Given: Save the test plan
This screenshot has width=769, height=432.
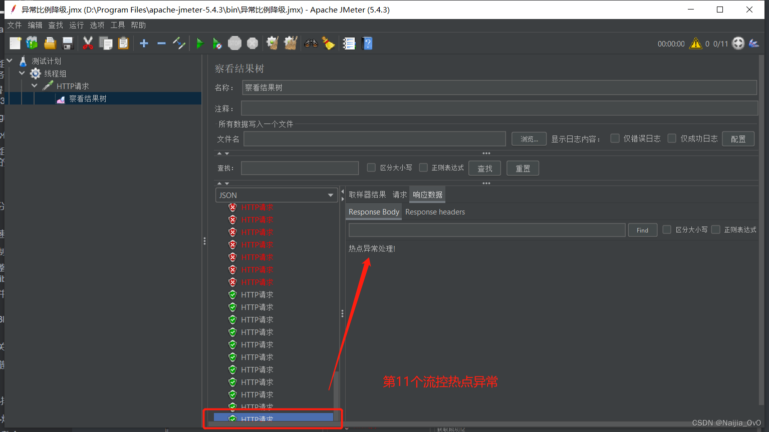Looking at the screenshot, I should point(68,43).
